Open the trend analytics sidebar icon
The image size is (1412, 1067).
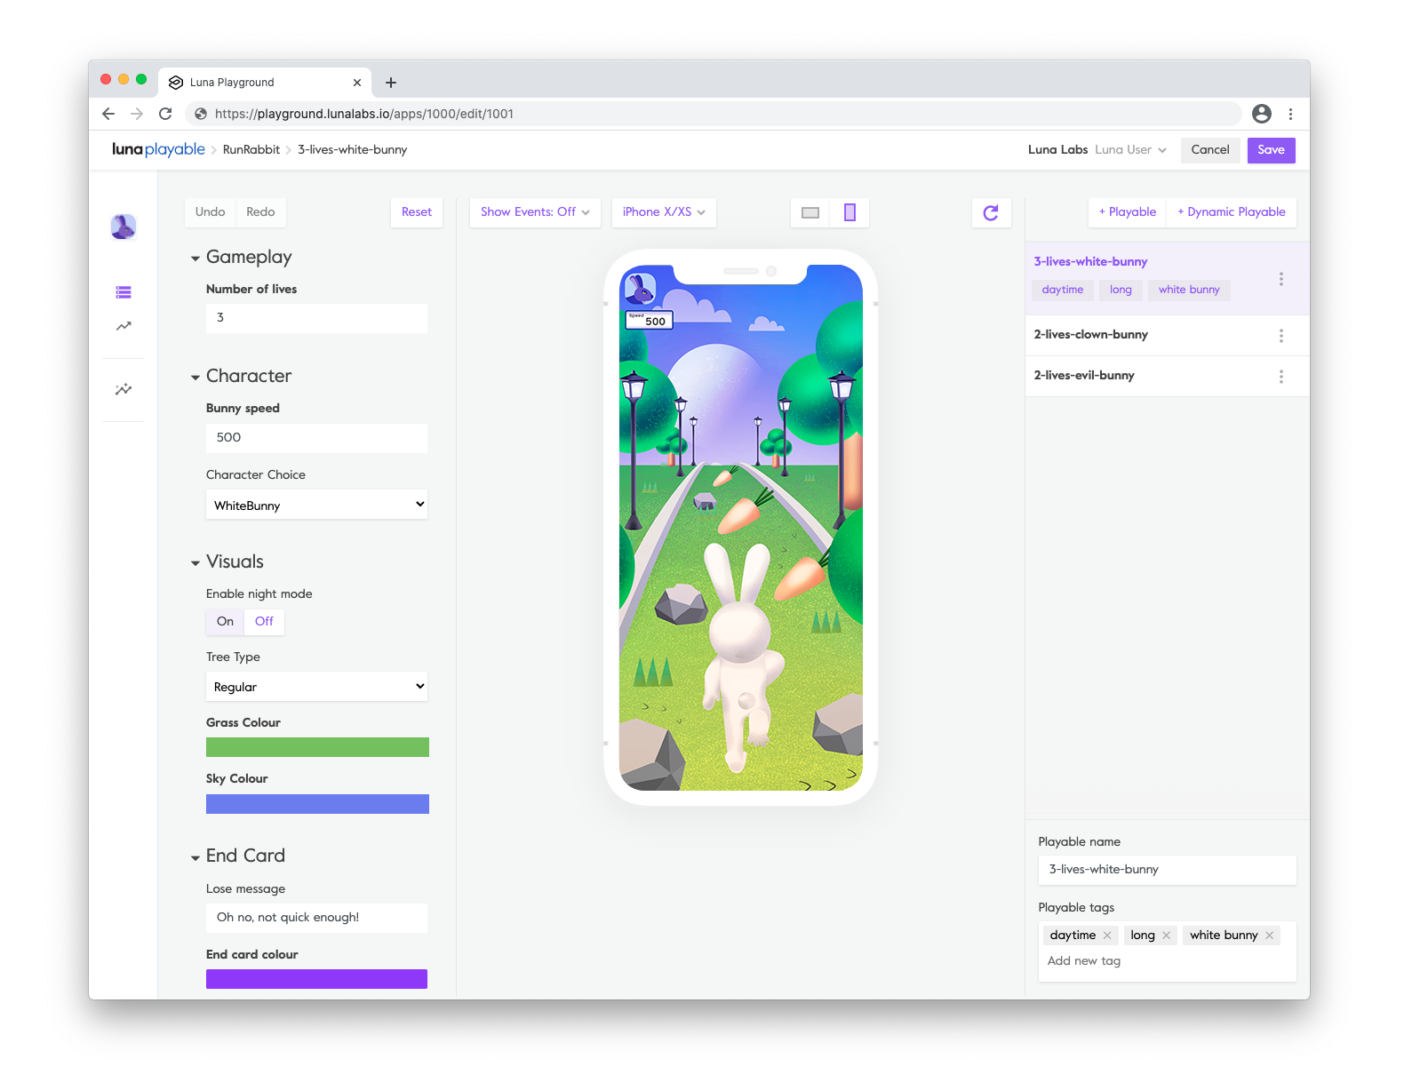tap(124, 326)
